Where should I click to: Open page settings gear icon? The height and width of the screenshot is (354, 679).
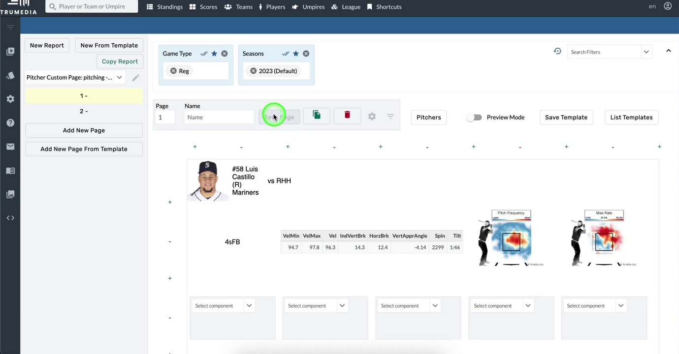click(x=372, y=117)
